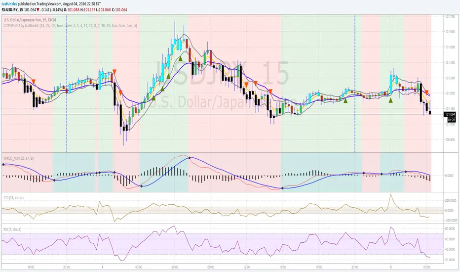This screenshot has width=460, height=272.
Task: Click the day 4 marker on the time axis
Action: tap(102, 267)
